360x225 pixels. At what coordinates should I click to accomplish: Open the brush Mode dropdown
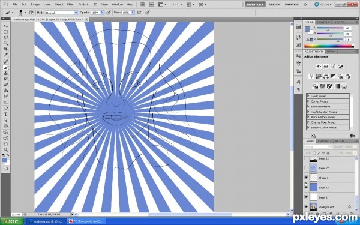pyautogui.click(x=76, y=13)
